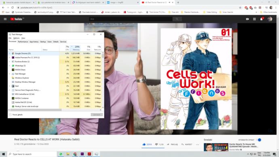279x157 pixels.
Task: Switch to Task Manager's Startup tab
Action: click(x=43, y=42)
